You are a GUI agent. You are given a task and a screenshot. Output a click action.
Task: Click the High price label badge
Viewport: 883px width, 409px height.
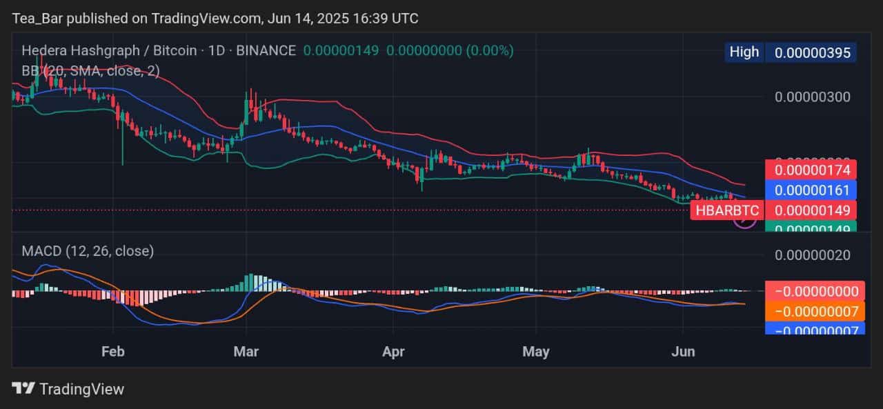pyautogui.click(x=744, y=52)
